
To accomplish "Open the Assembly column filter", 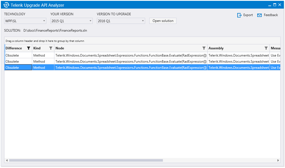I will coord(266,48).
